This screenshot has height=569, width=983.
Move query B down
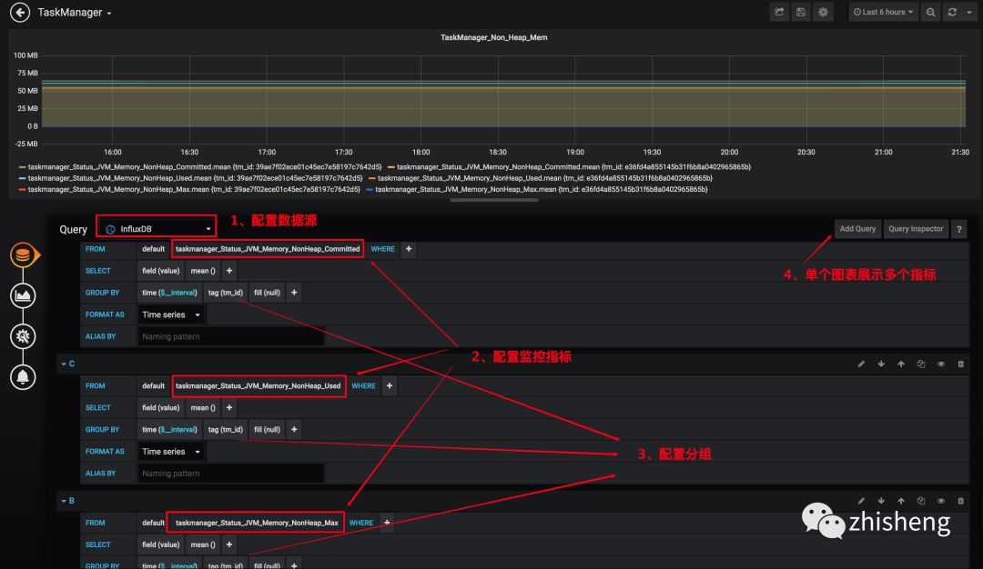[881, 501]
